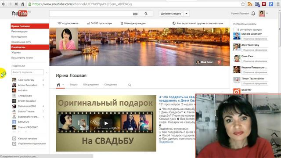Image resolution: width=281 pixels, height=158 pixels.
Task: Open Видео tab
Action: (73, 85)
